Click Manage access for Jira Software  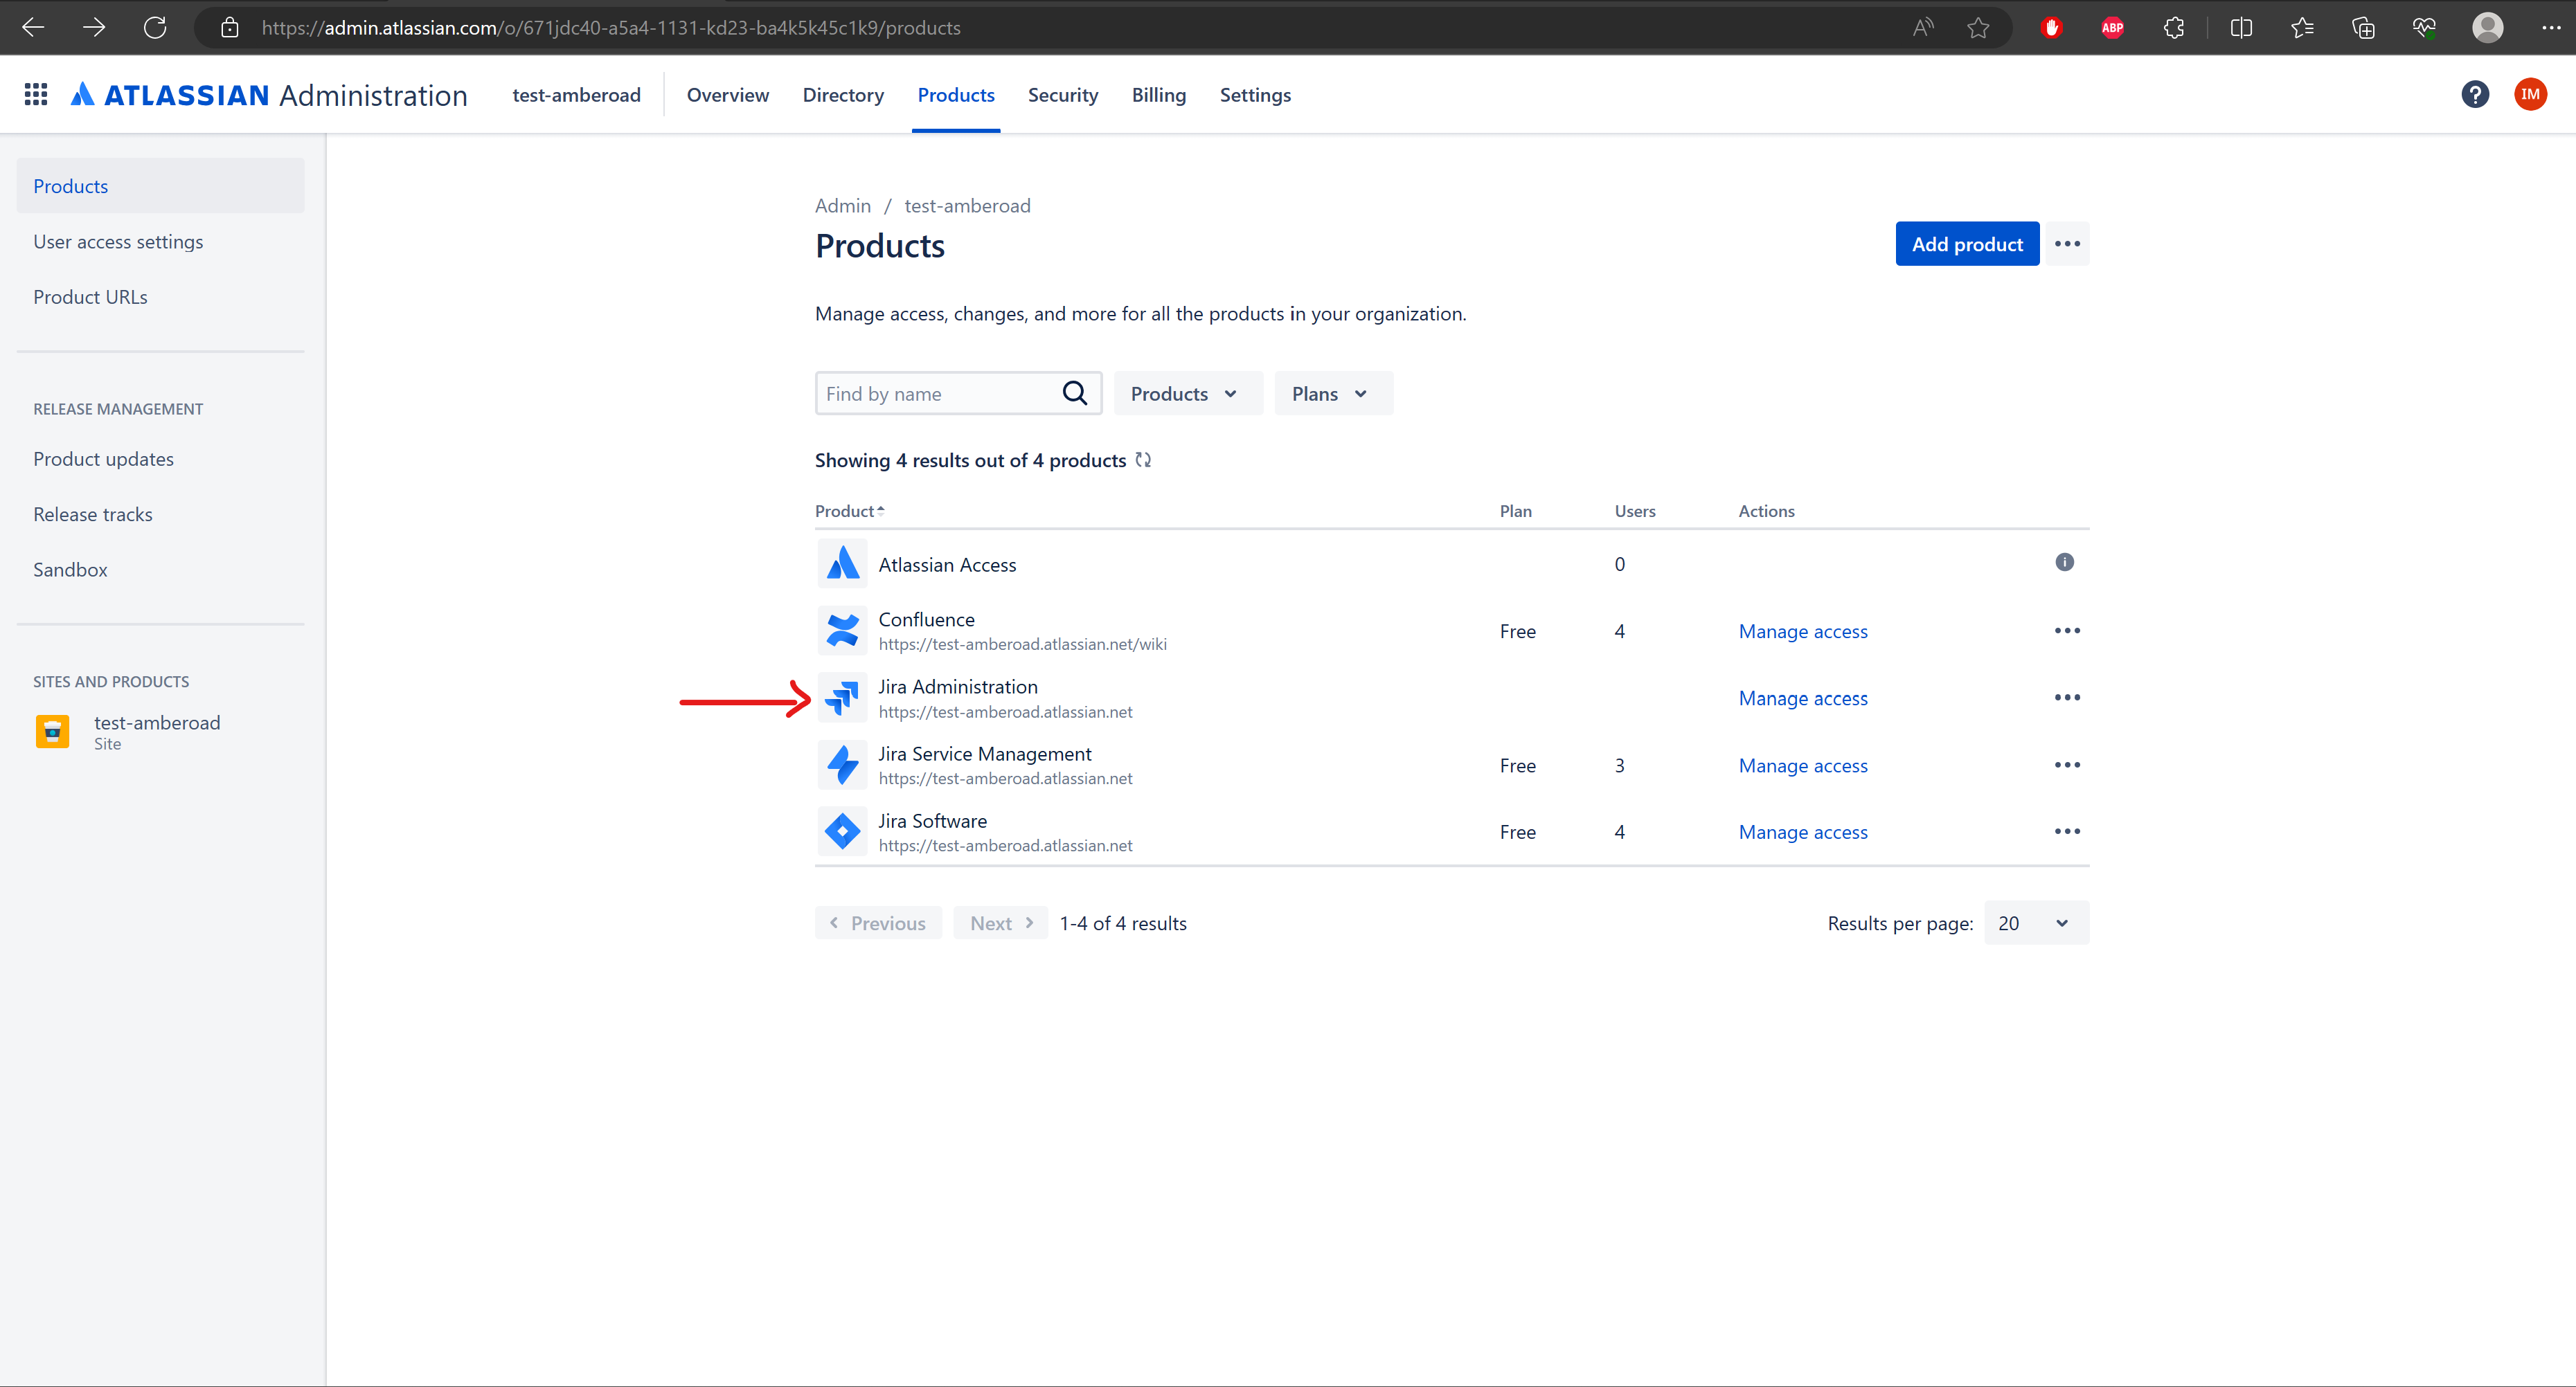click(1803, 833)
